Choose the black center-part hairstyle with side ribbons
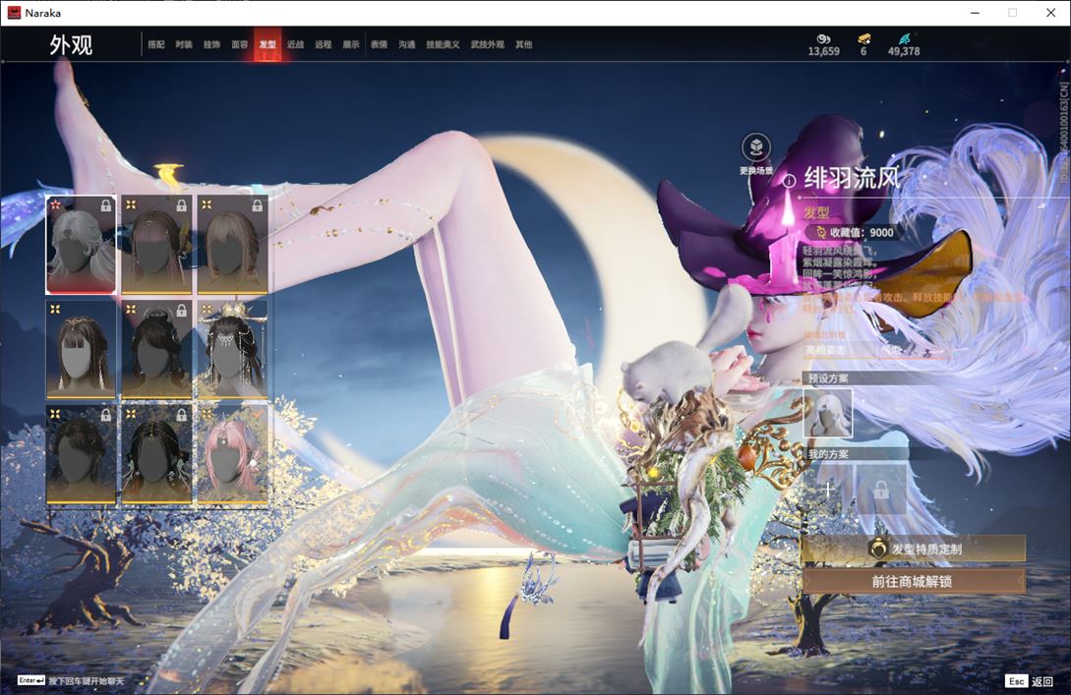 (156, 455)
